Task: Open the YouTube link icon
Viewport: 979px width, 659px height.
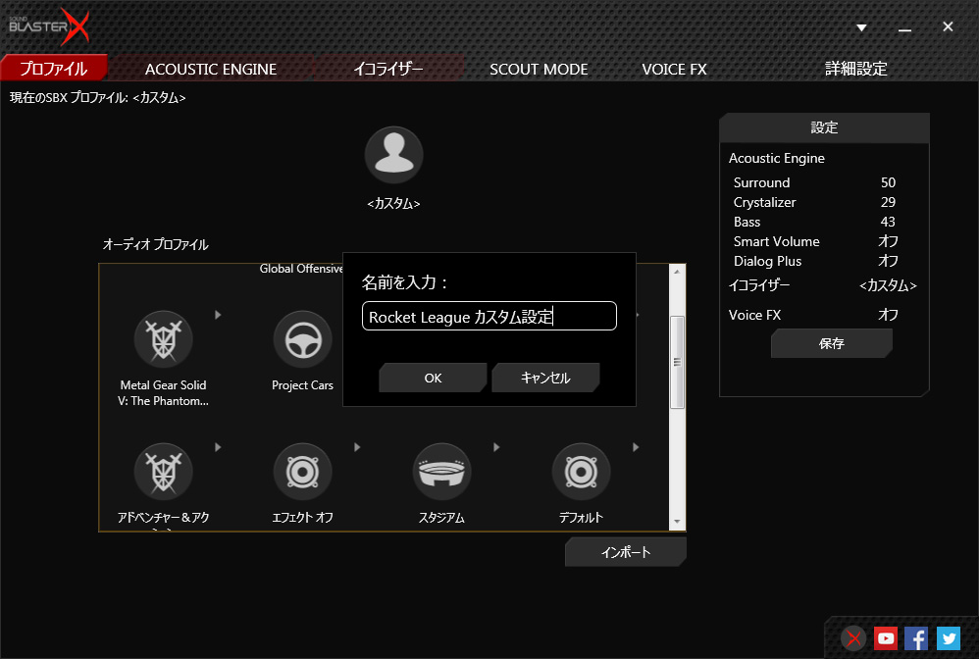Action: [886, 638]
